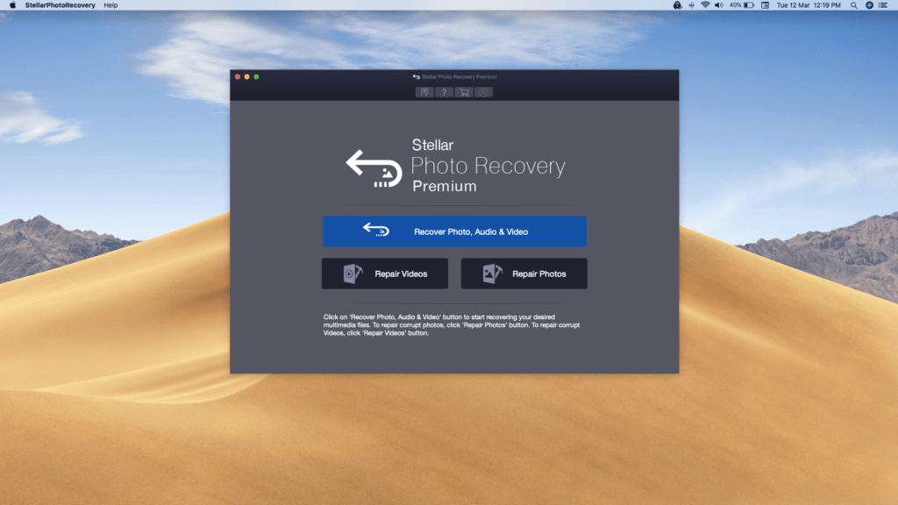Click the Stellar arrow logo above the title

(375, 167)
